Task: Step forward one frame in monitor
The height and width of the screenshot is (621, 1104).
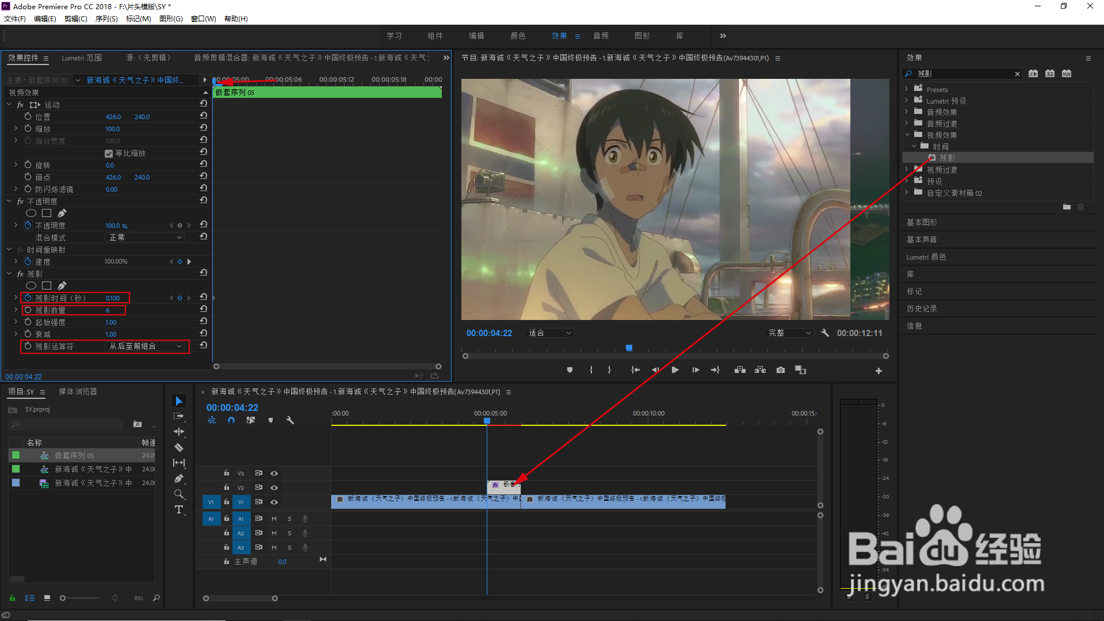Action: point(696,370)
